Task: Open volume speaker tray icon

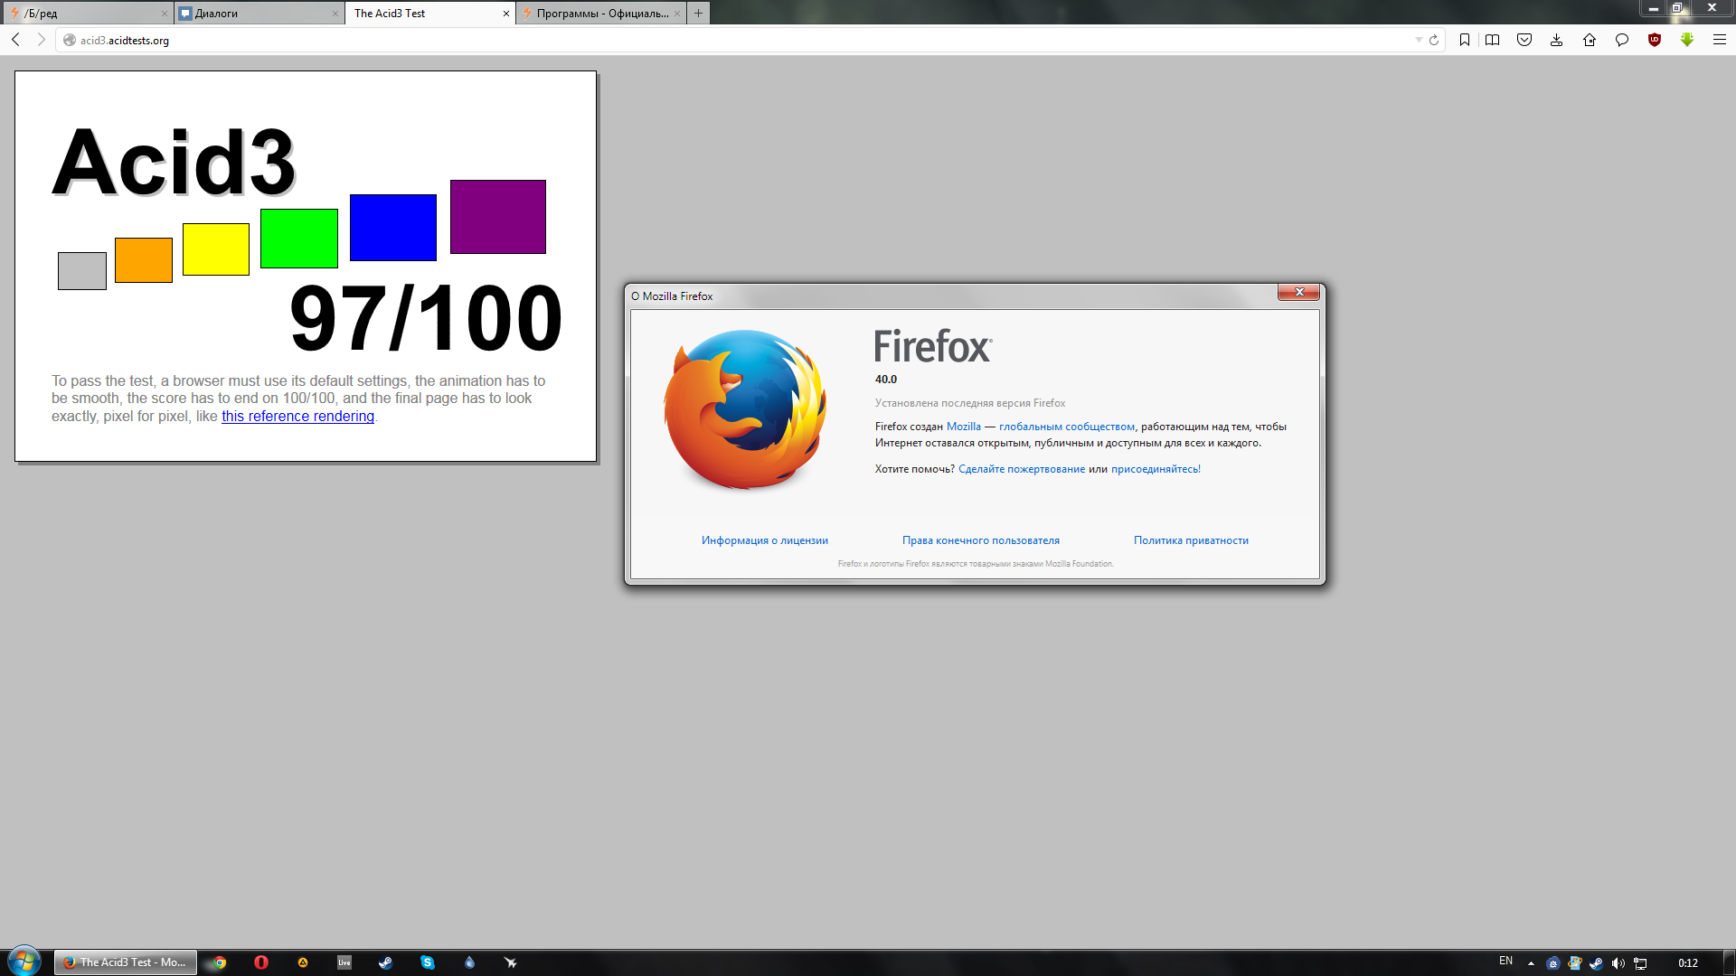Action: (1618, 963)
